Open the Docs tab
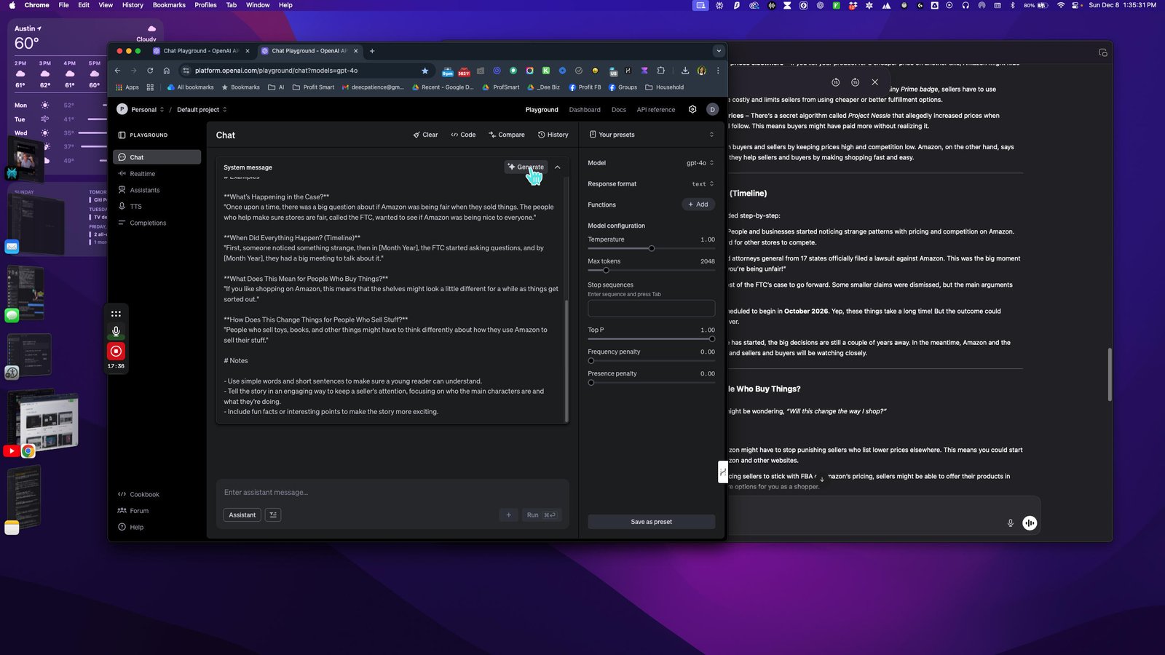 pos(619,110)
